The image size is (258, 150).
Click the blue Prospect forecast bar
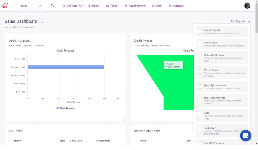pyautogui.click(x=66, y=67)
